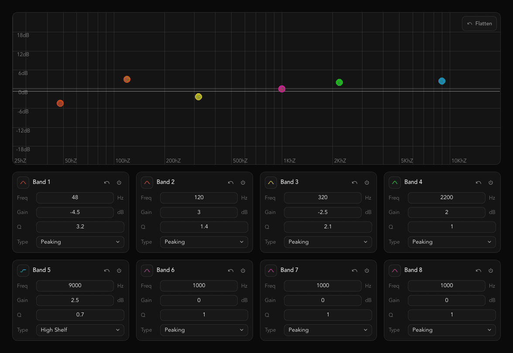The height and width of the screenshot is (353, 513).
Task: Select the green Band 4 graph node
Action: tap(339, 82)
